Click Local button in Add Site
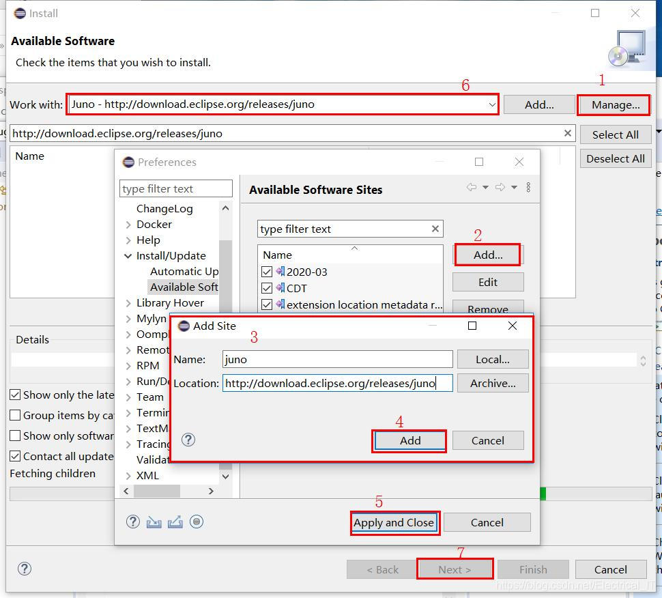 pos(492,359)
